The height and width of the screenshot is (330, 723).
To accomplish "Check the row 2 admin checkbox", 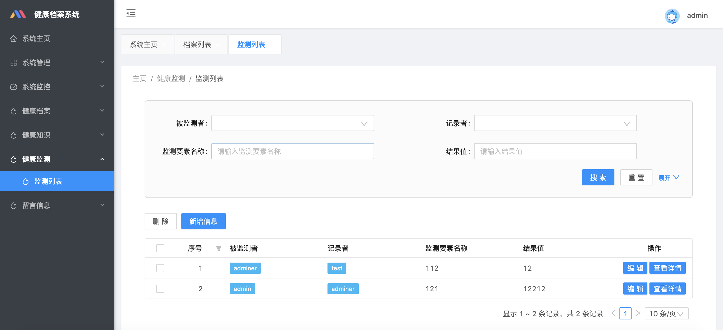I will click(x=160, y=288).
